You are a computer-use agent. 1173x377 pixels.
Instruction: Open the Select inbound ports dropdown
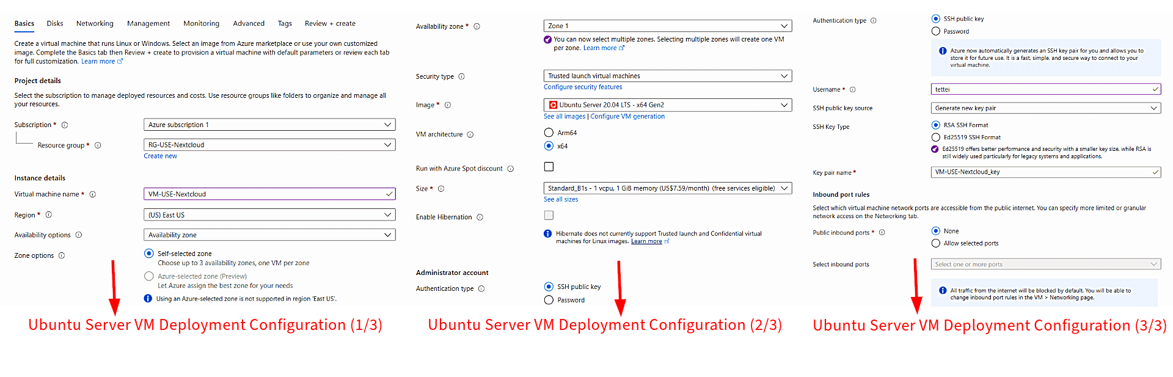click(x=1046, y=265)
